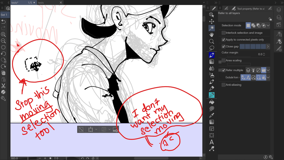
Task: Set Close gap level slider
Action: pyautogui.click(x=253, y=47)
